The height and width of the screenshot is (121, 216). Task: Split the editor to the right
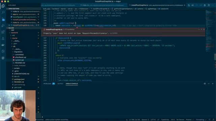(x=209, y=5)
